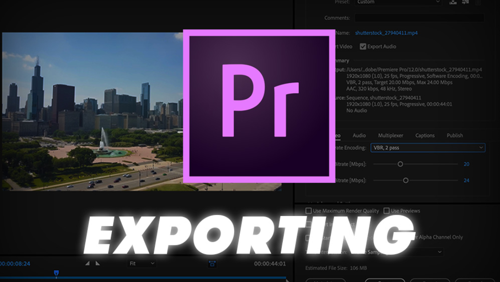500x282 pixels.
Task: Open the Time Interpolation dropdown
Action: [398, 252]
